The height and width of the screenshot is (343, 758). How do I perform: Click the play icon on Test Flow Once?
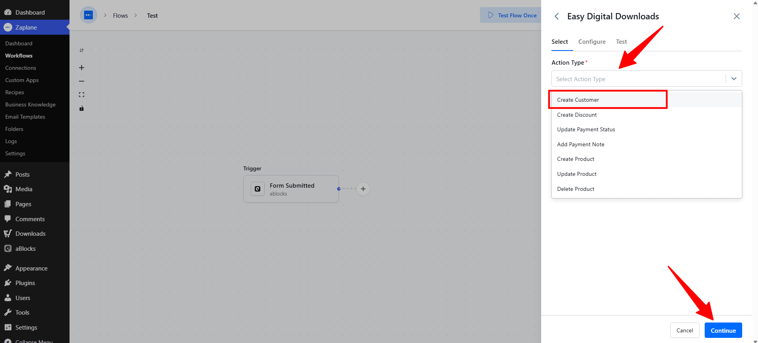[491, 15]
